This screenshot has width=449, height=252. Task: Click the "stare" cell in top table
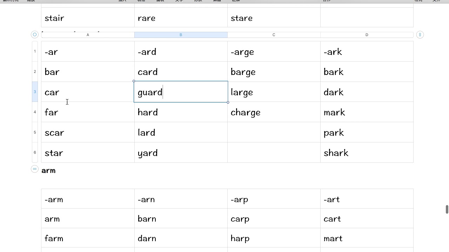(x=274, y=18)
